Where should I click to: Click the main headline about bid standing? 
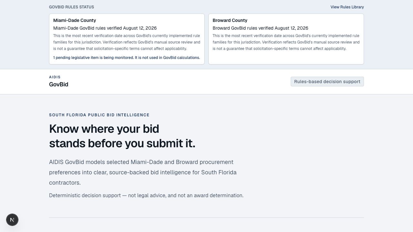tap(122, 136)
